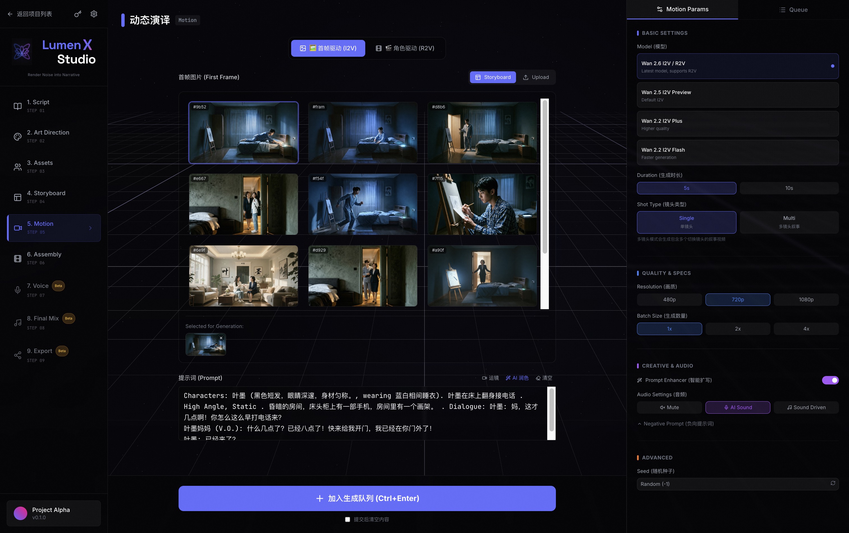Screen dimensions: 849x533
Task: Switch to the Motion Params tab
Action: 682,10
